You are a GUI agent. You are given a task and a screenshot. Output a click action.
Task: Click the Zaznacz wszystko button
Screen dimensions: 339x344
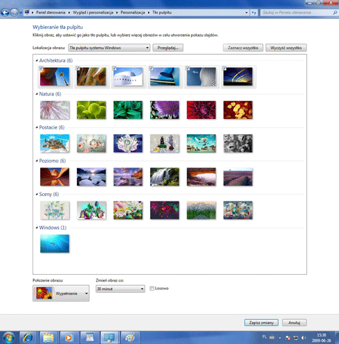[243, 48]
